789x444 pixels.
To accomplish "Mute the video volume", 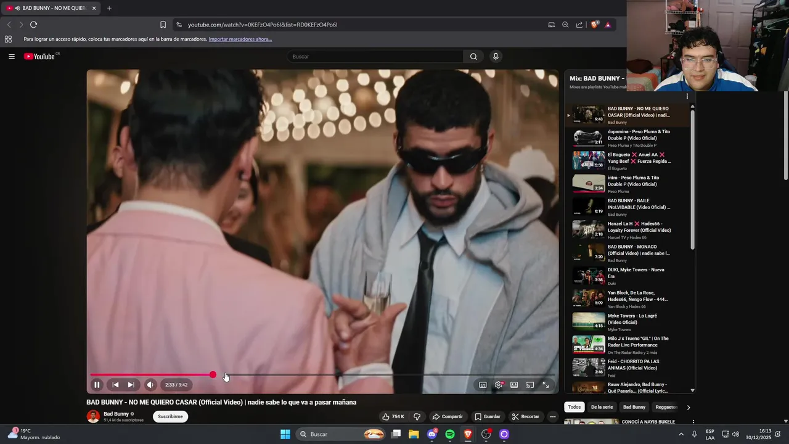I will point(150,385).
